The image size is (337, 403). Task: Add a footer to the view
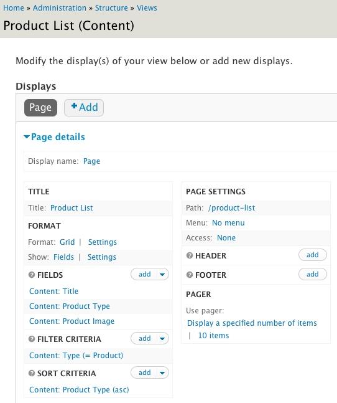[312, 274]
